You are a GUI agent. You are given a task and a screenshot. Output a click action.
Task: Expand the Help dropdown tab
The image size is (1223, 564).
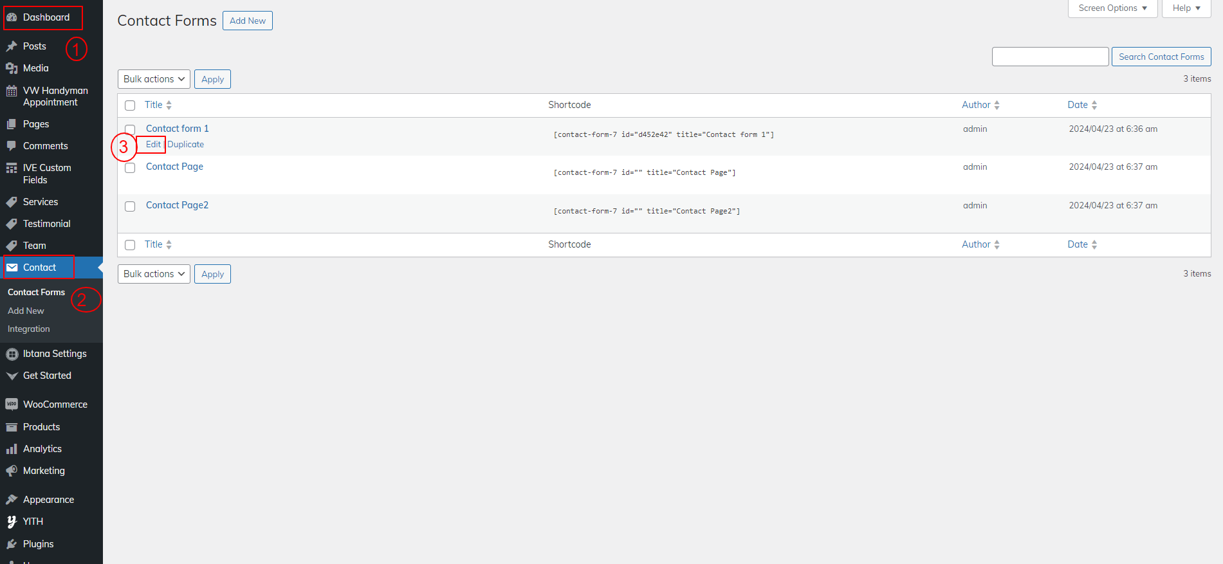point(1186,8)
